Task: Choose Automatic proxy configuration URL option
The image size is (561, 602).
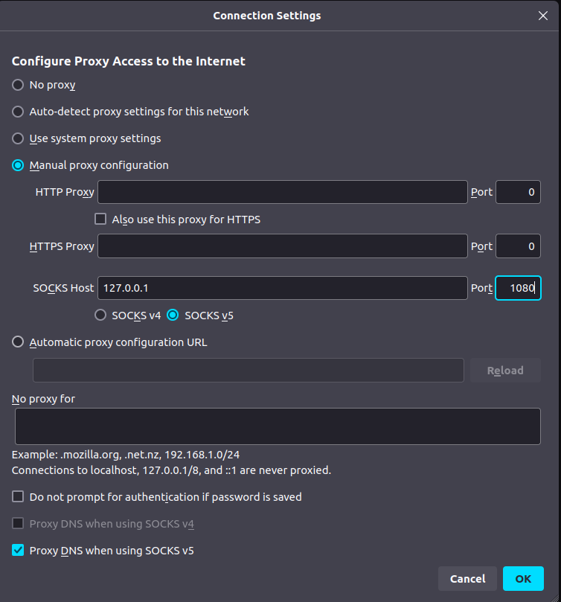Action: point(18,342)
